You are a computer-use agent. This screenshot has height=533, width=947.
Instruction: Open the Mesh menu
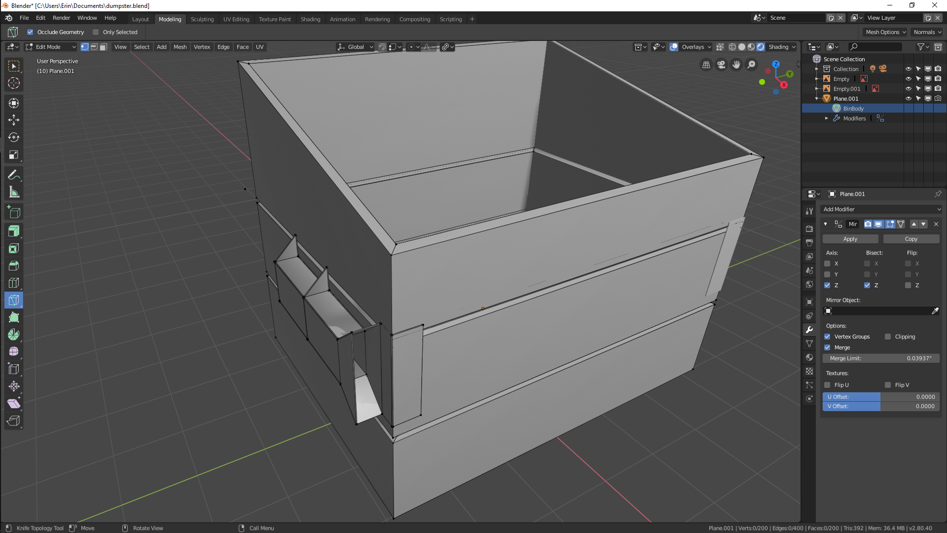click(180, 47)
